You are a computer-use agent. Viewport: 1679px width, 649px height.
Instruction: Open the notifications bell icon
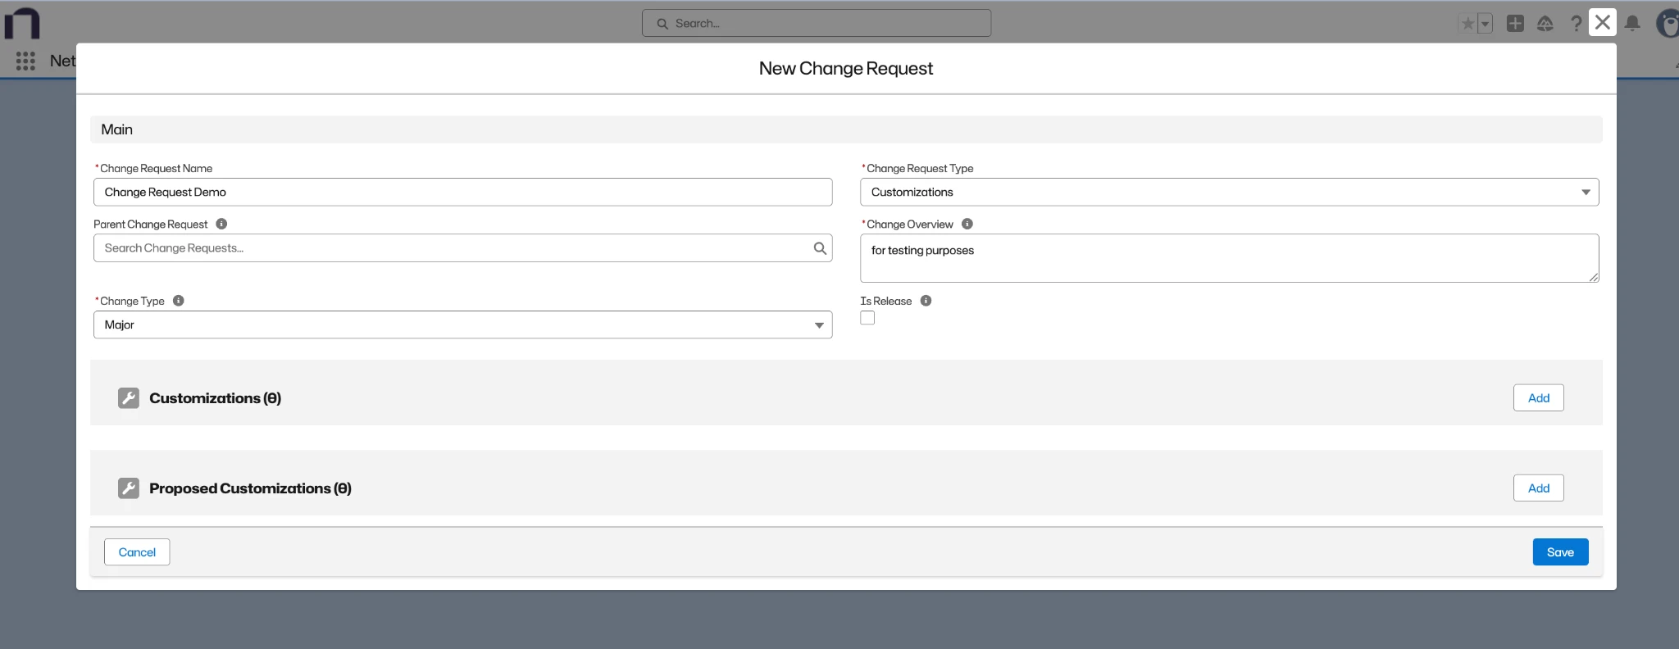click(x=1632, y=23)
